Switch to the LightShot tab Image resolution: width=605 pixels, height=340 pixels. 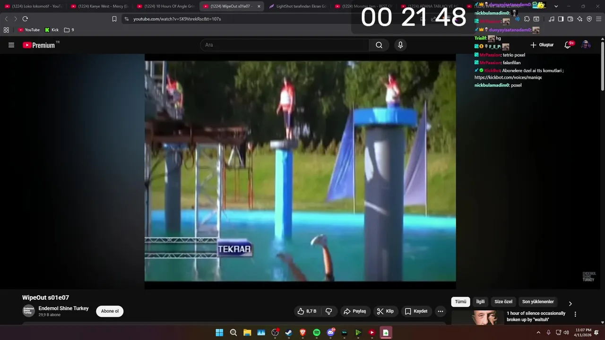click(298, 6)
